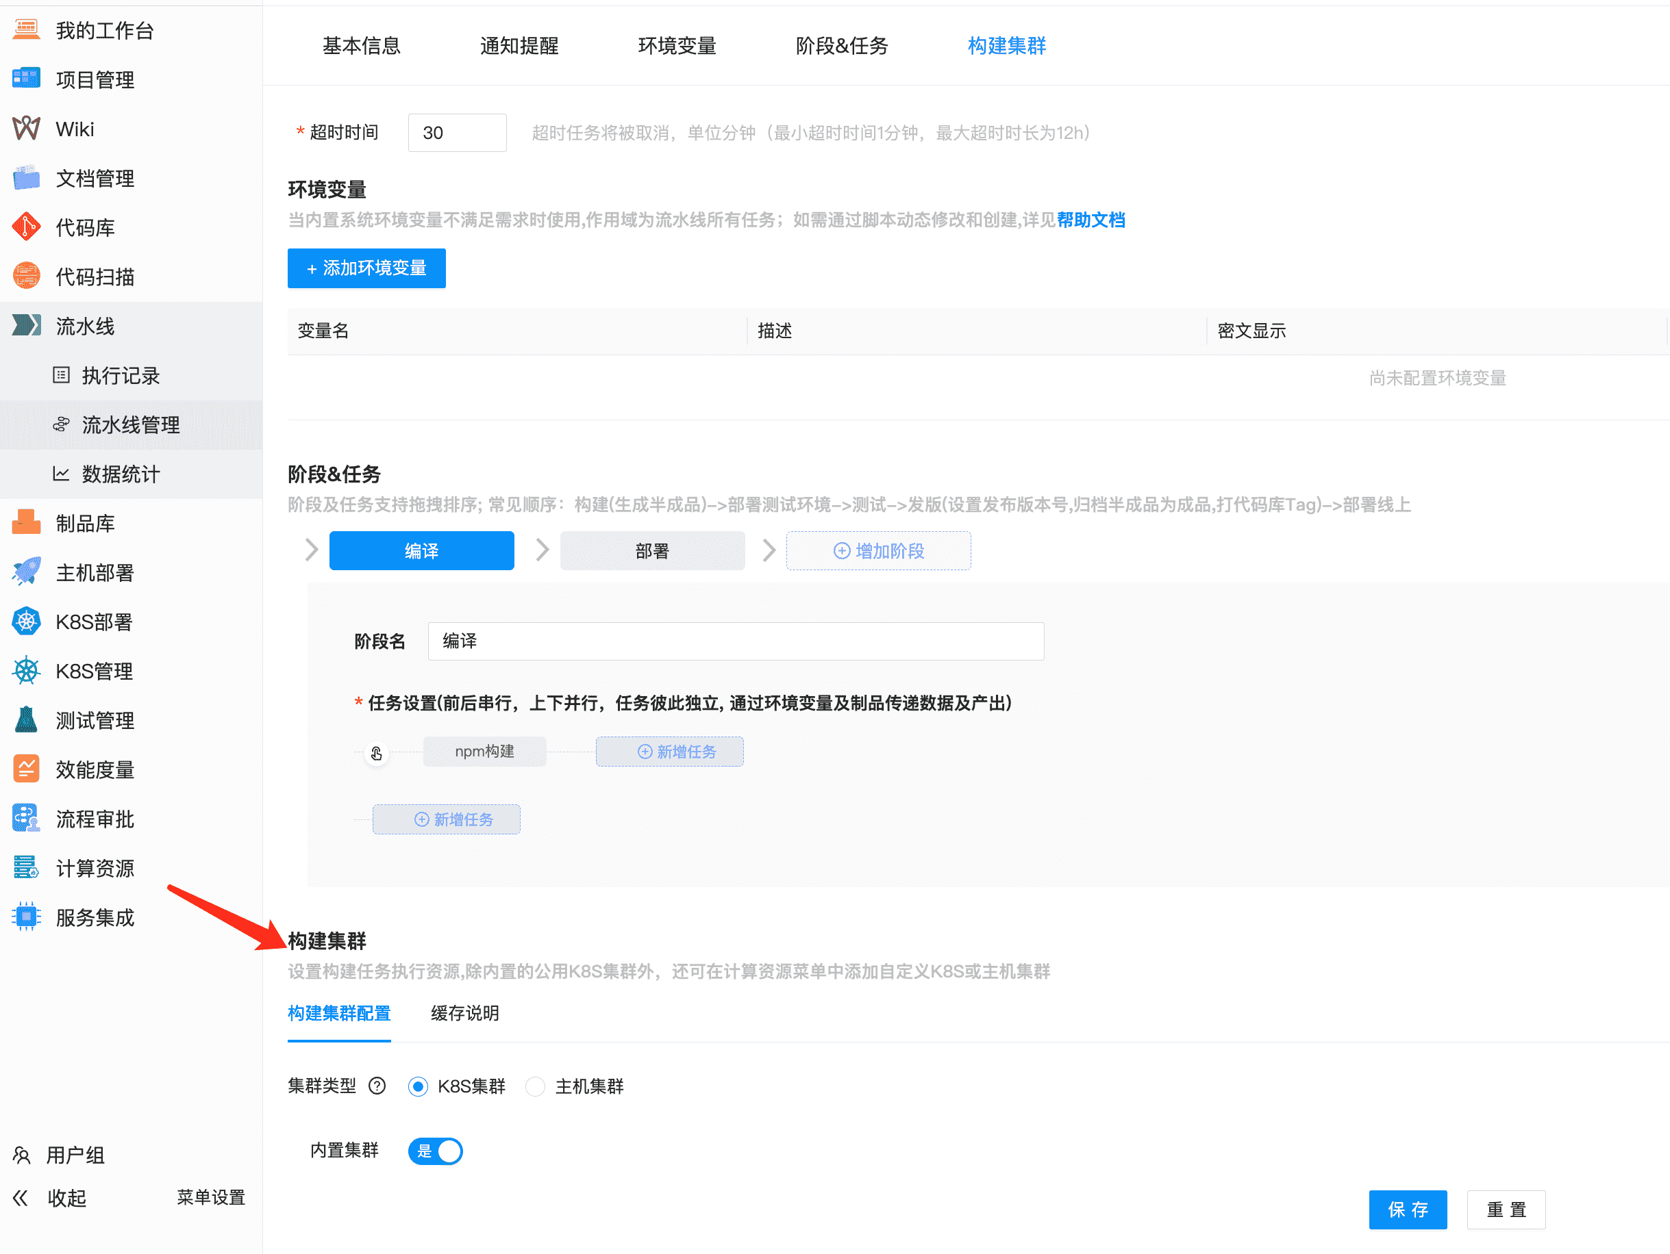Viewport: 1670px width, 1254px height.
Task: Click the 超时时间 input field
Action: pyautogui.click(x=457, y=132)
